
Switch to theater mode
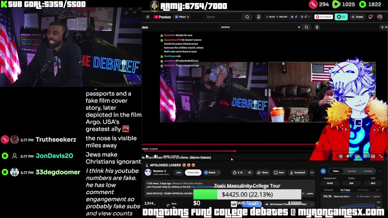373,157
